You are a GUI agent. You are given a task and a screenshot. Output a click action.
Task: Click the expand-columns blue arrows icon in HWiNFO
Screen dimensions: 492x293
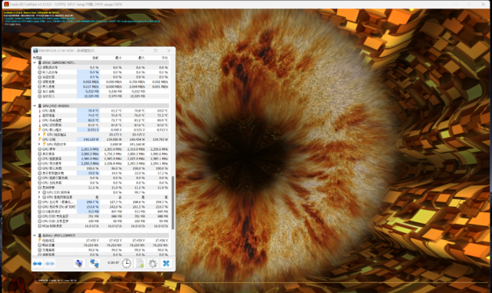pos(38,264)
